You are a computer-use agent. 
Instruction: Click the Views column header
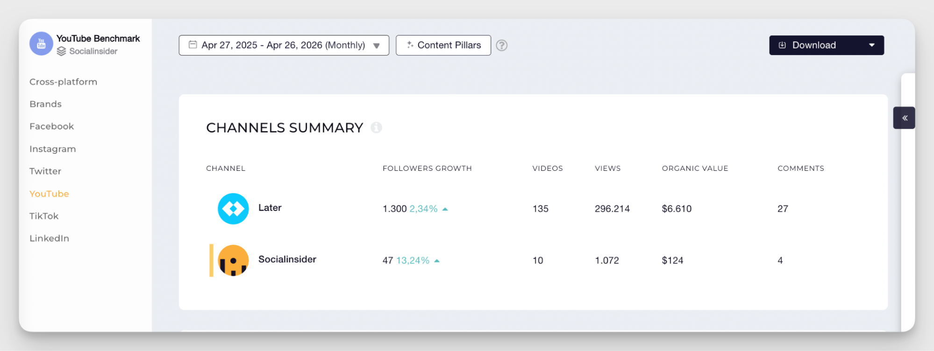pos(607,168)
